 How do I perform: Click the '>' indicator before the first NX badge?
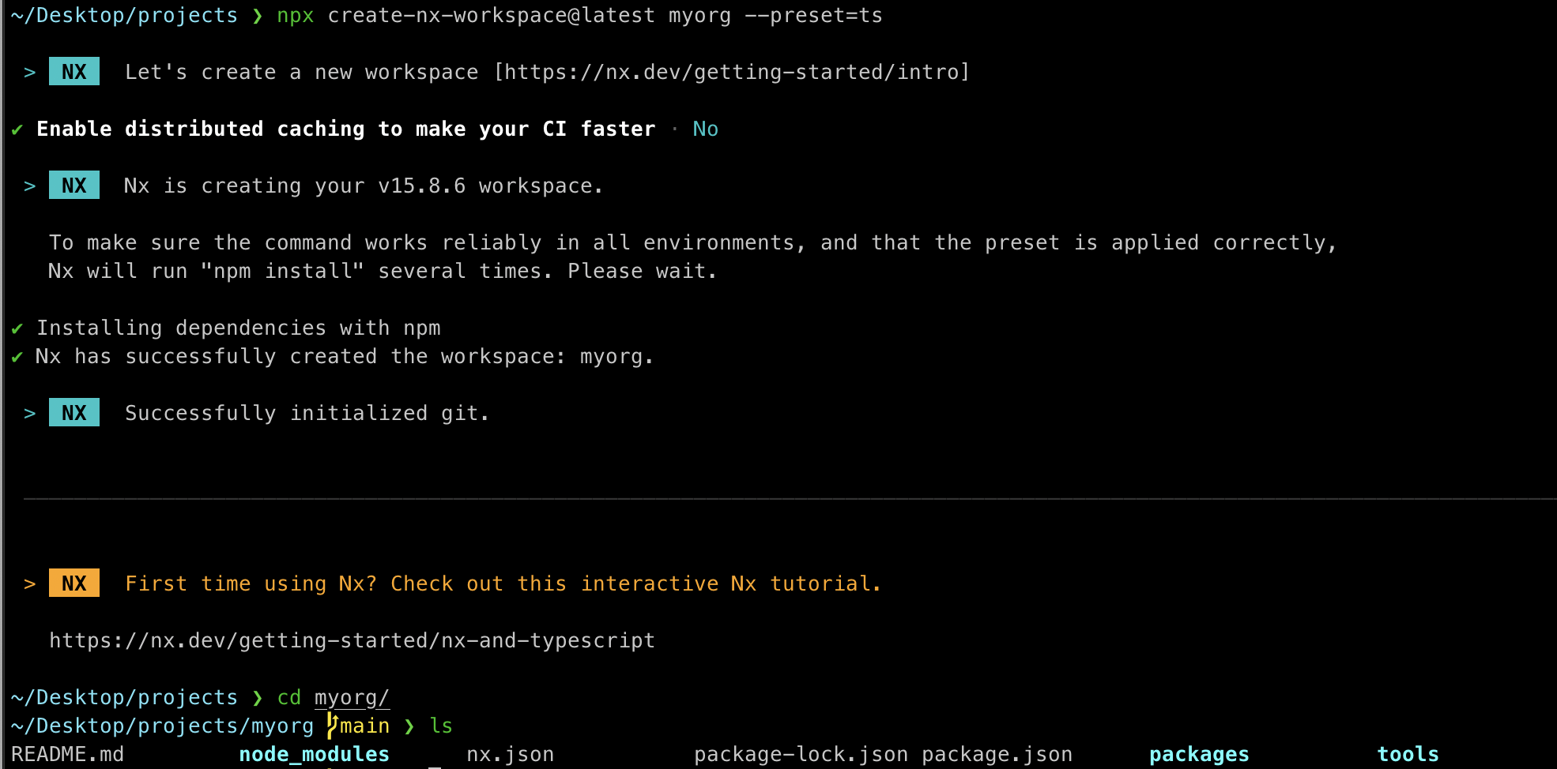[29, 71]
